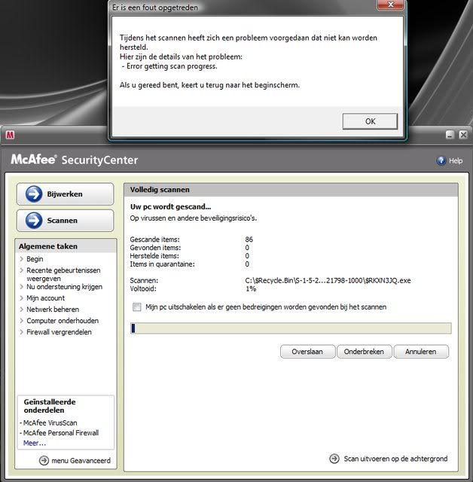This screenshot has height=482, width=473.
Task: Click chevron beside Computer onderhouden
Action: click(22, 321)
